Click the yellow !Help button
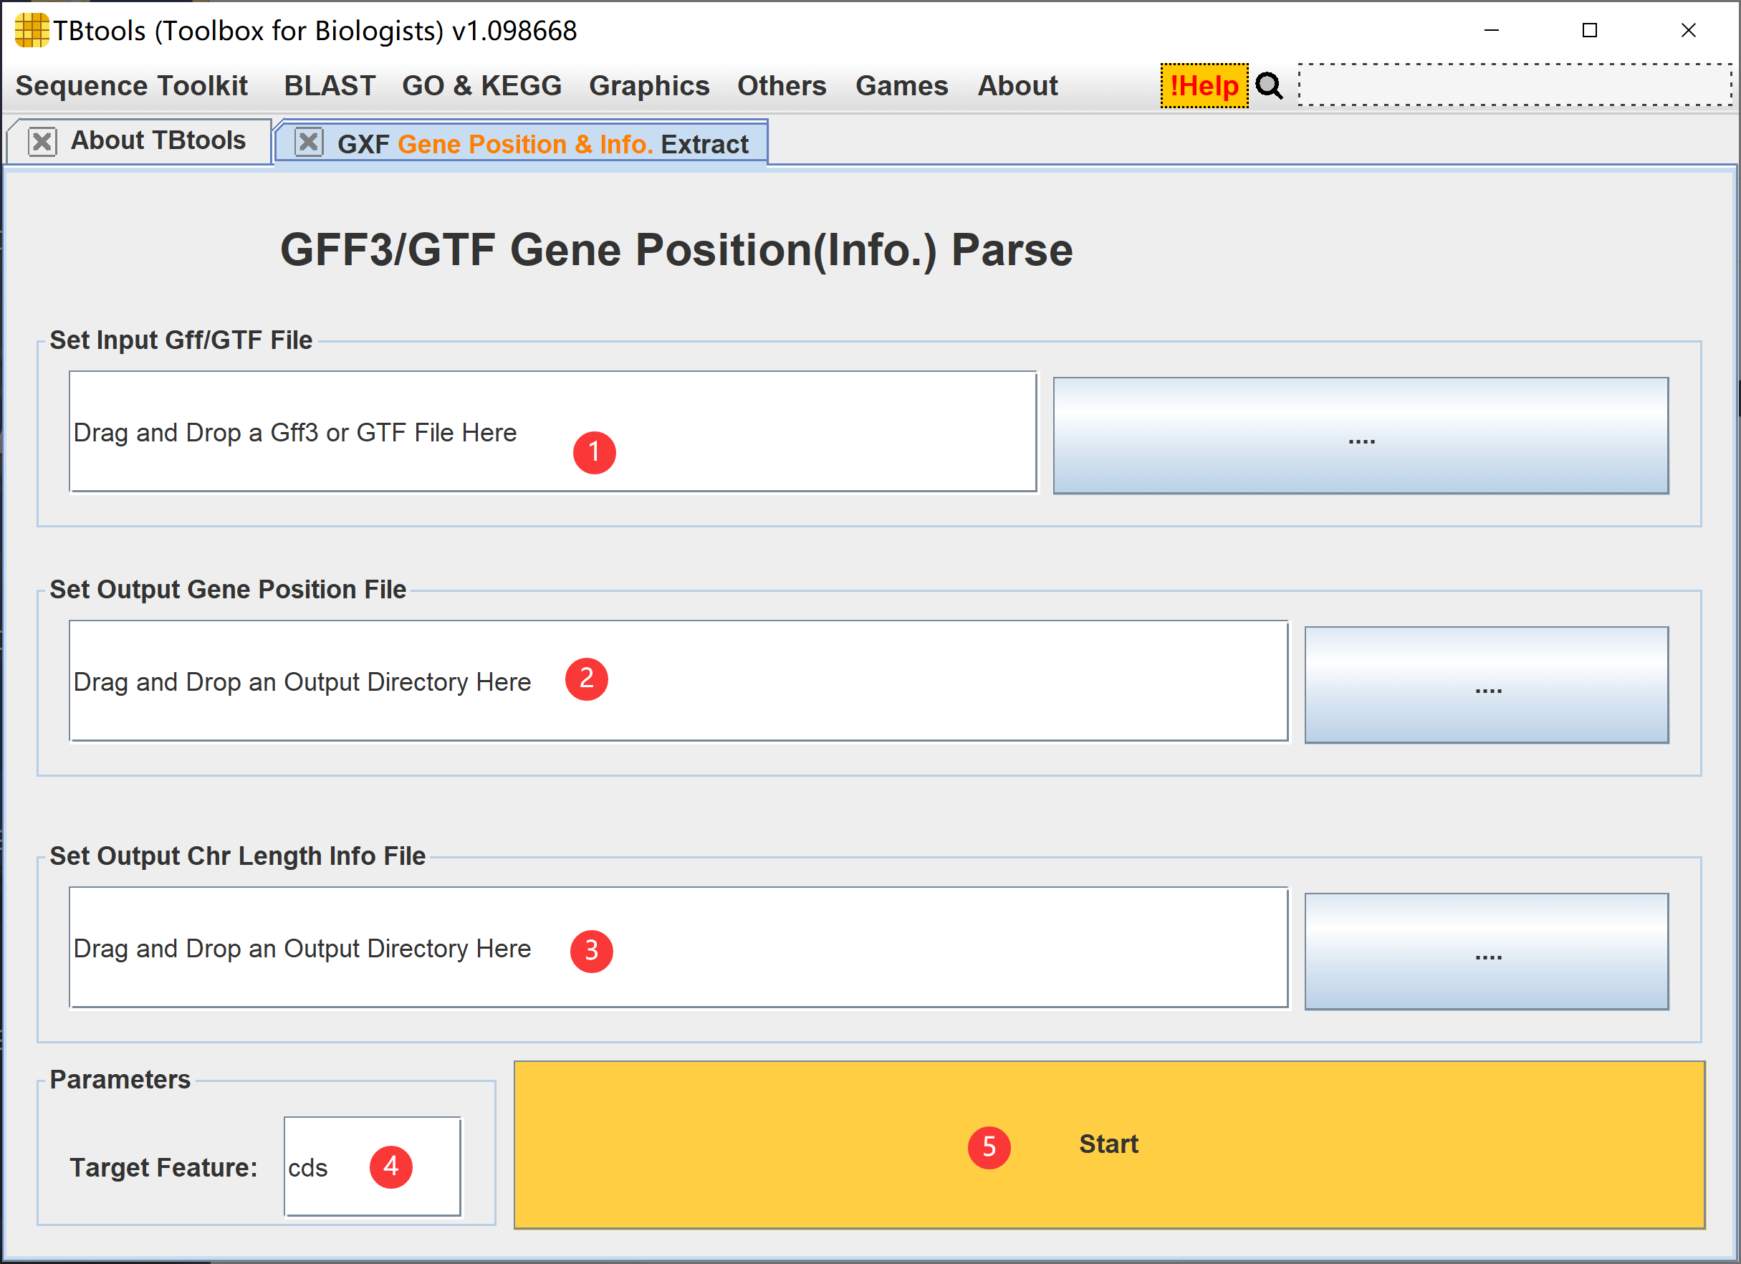Screen dimensions: 1741x1264 point(1204,86)
